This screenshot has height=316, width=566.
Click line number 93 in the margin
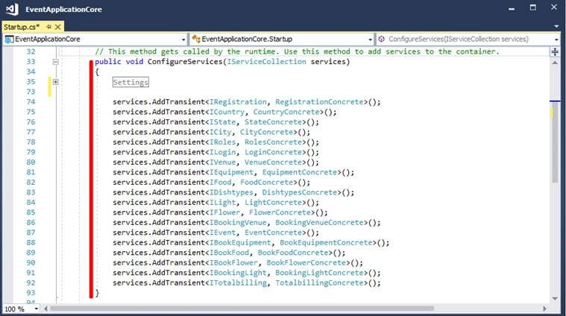pyautogui.click(x=31, y=293)
